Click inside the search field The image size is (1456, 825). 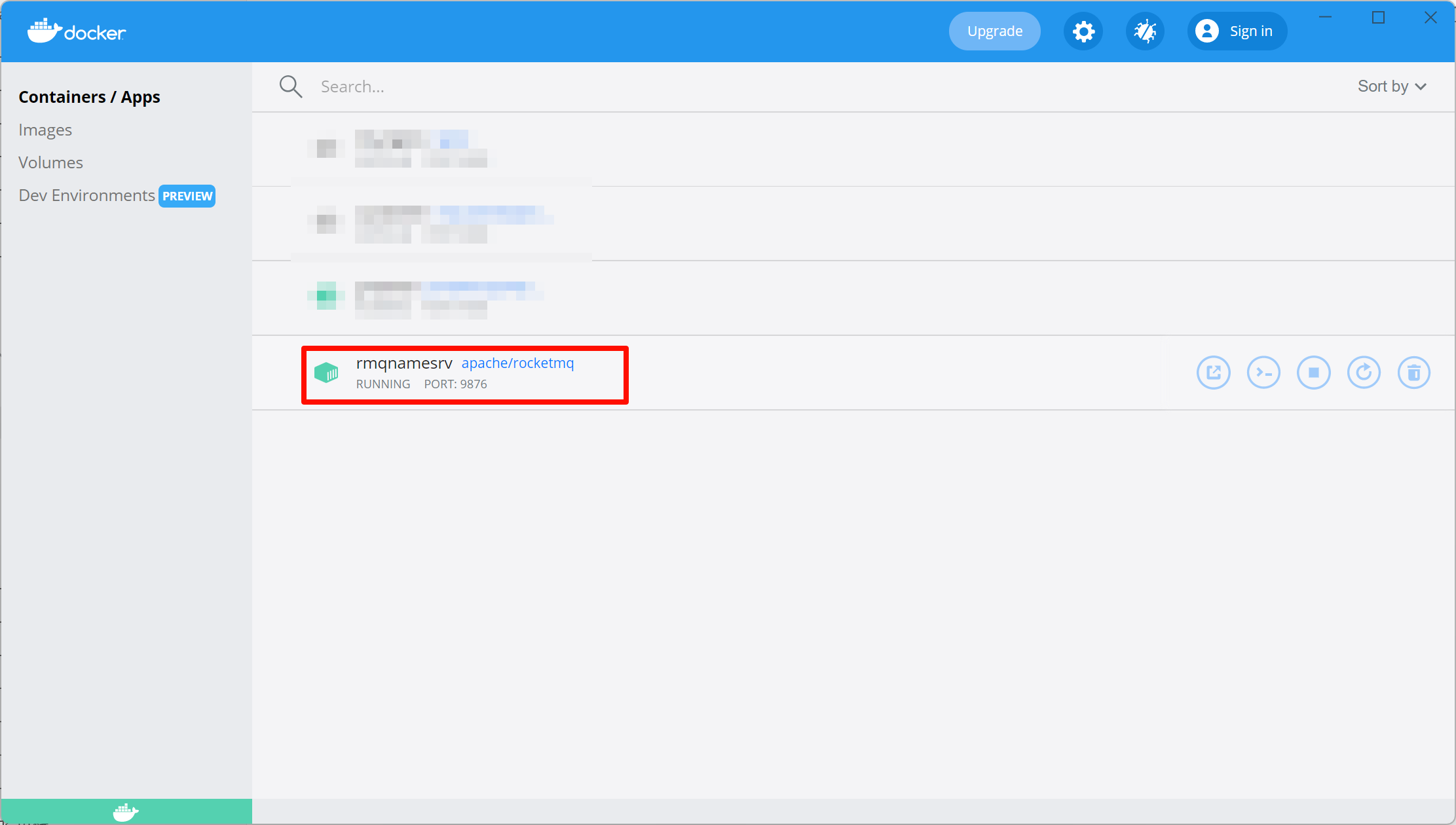point(458,86)
